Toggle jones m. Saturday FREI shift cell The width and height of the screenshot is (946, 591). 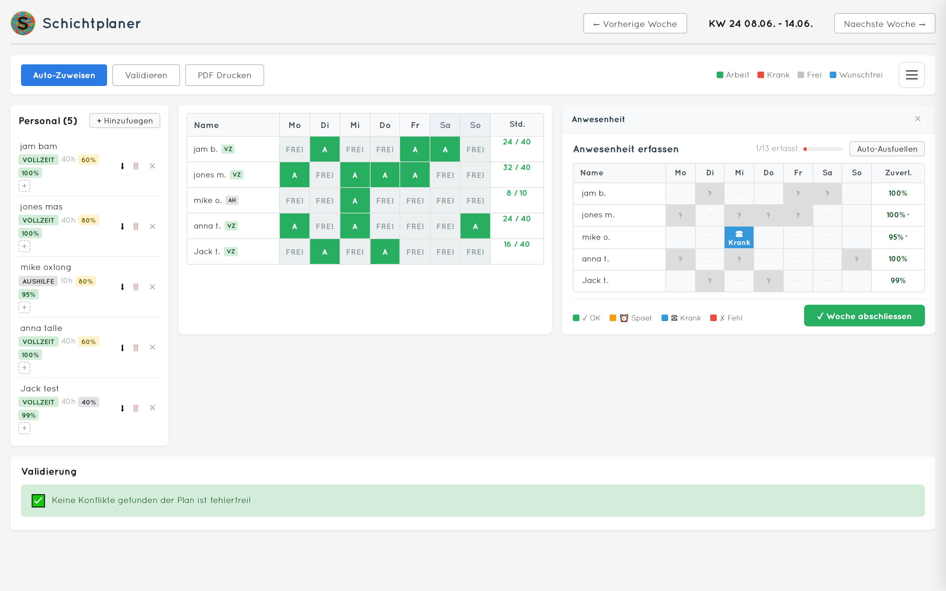click(x=445, y=175)
